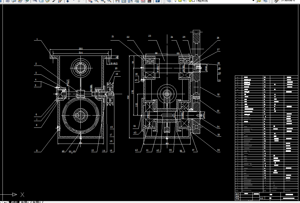Toggle the layer on/off light bulb
The height and width of the screenshot is (203, 300).
coord(175,1)
